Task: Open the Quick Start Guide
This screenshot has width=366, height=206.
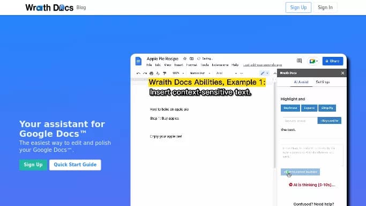Action: click(75, 165)
